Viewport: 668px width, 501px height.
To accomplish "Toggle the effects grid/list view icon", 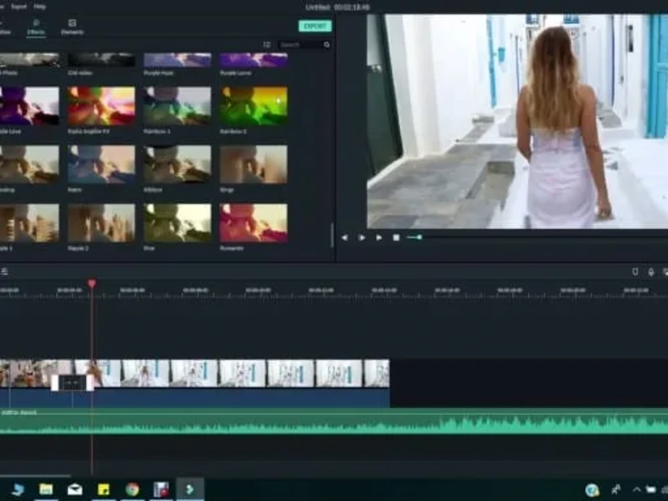I will 267,45.
